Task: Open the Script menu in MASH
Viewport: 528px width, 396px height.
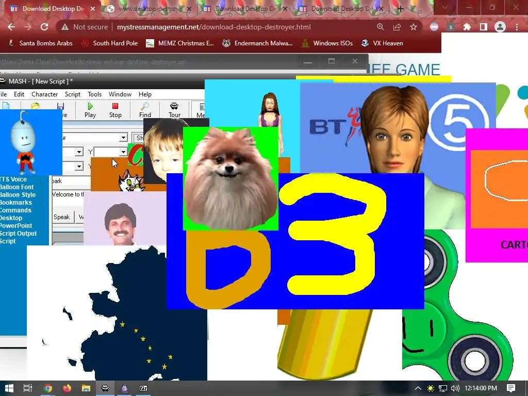Action: 73,94
